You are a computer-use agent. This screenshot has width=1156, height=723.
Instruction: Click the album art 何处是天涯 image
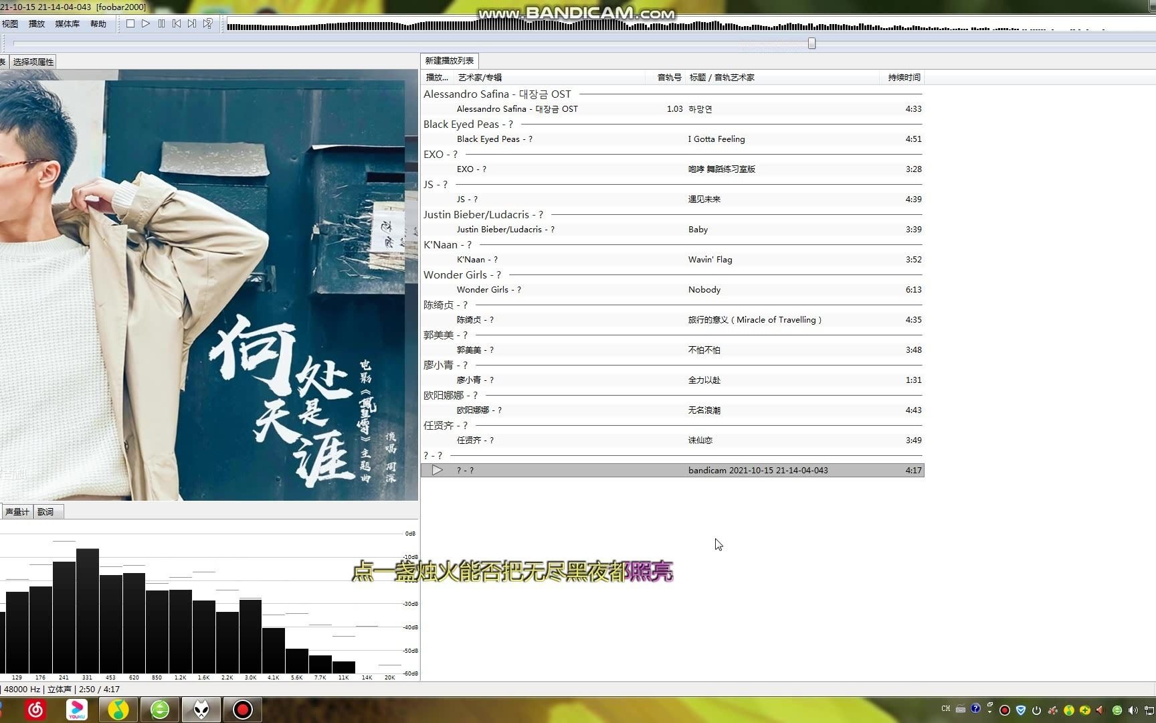pyautogui.click(x=209, y=285)
